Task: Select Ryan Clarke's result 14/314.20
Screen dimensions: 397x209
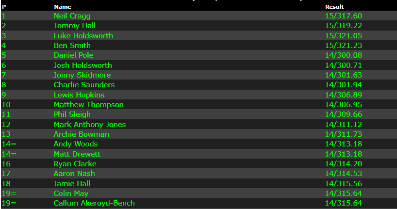Action: coord(343,164)
